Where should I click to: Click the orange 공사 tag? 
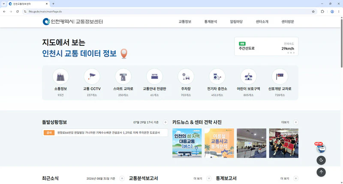[x=49, y=133]
